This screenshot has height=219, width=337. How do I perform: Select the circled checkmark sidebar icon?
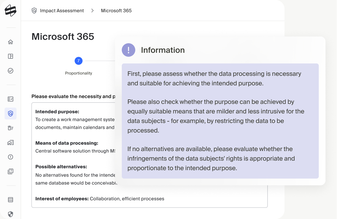10,71
